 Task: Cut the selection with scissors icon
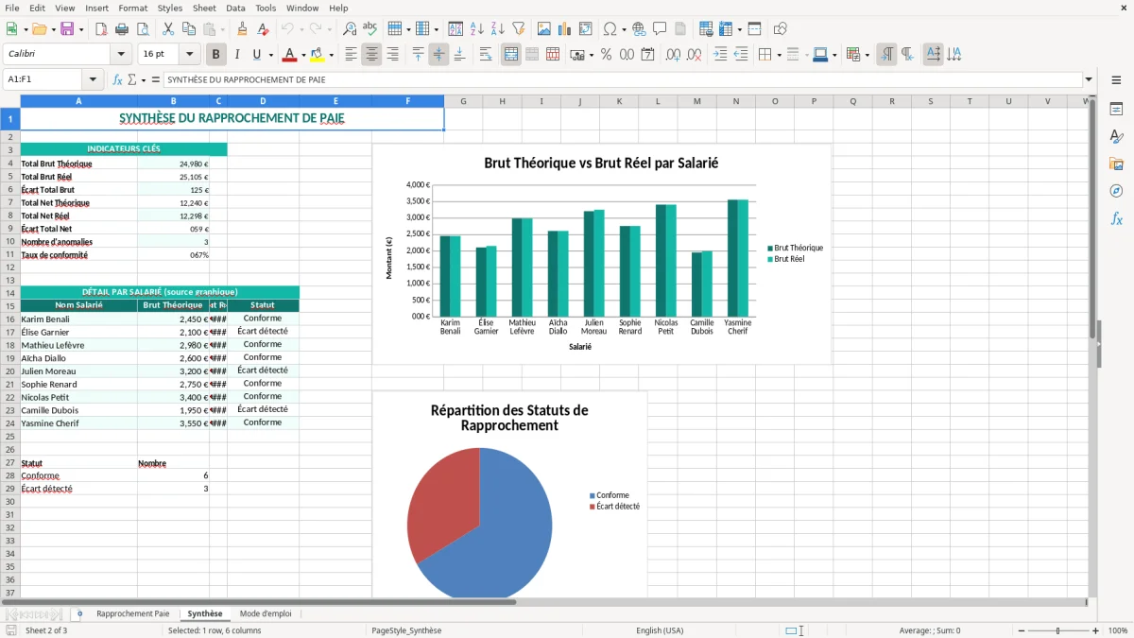click(168, 29)
